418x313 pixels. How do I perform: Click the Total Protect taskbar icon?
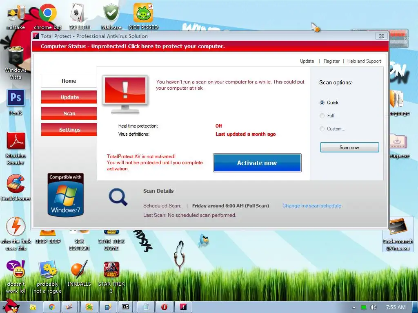tap(183, 307)
